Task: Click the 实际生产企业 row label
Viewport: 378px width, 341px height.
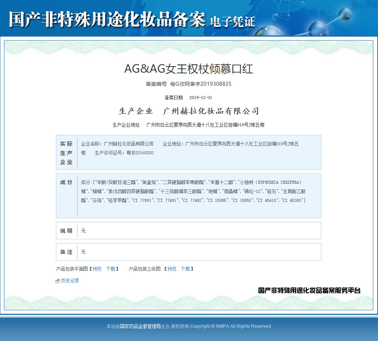Action: coord(66,152)
